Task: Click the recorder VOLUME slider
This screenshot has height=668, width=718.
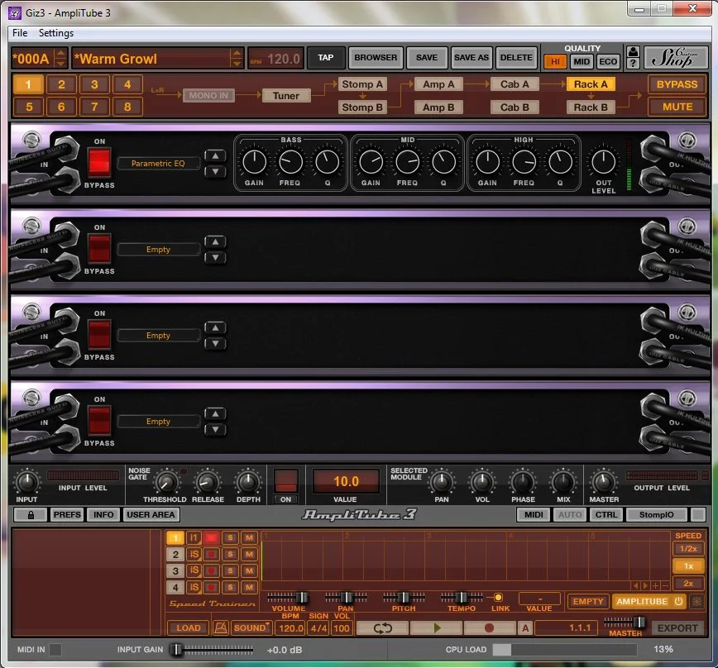Action: pyautogui.click(x=288, y=597)
